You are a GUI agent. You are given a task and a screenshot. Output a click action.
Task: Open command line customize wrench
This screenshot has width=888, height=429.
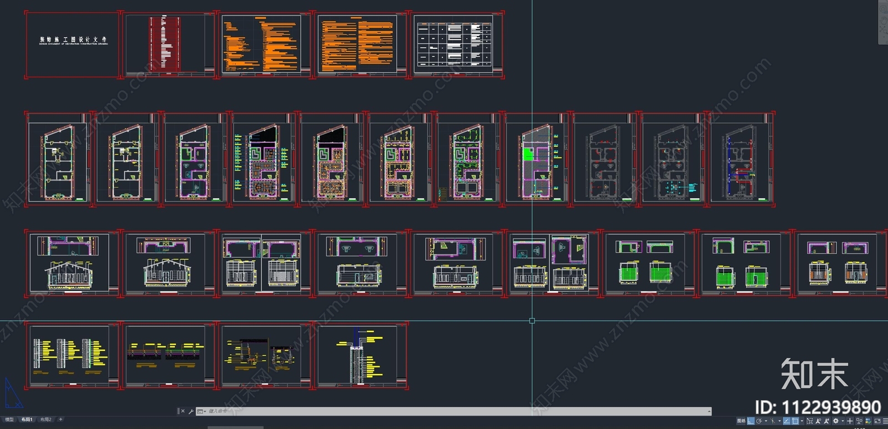pos(191,411)
